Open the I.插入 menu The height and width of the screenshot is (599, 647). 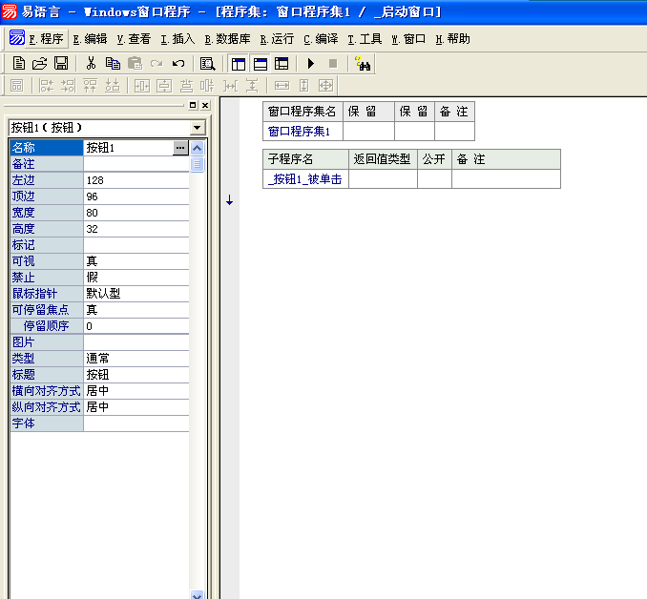[177, 39]
